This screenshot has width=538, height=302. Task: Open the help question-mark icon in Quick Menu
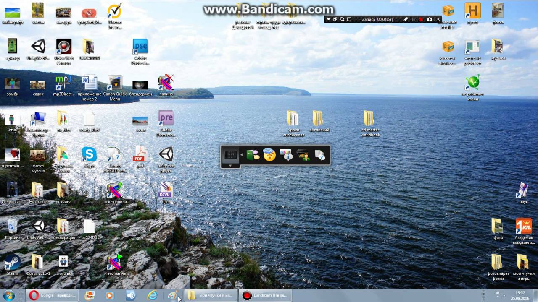pos(320,155)
